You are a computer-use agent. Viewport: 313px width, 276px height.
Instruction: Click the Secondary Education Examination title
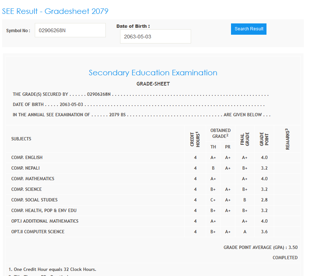[x=153, y=73]
